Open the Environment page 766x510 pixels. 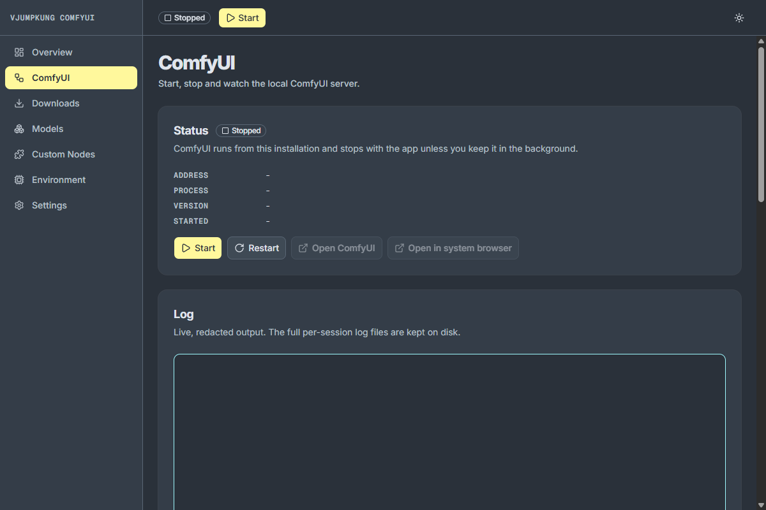(71, 180)
